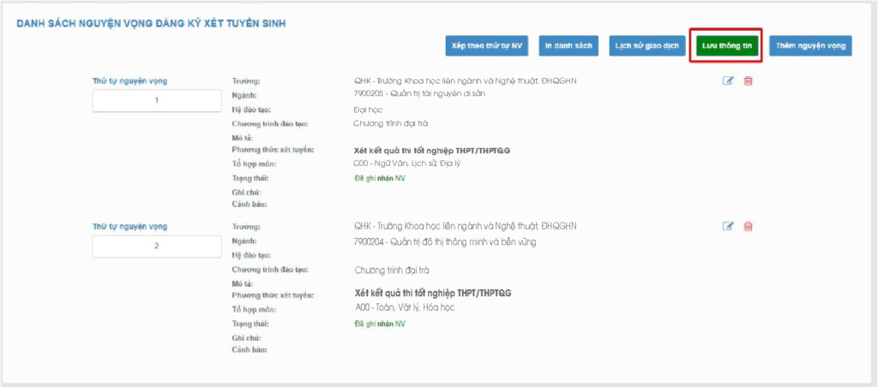Viewport: 878px width, 387px height.
Task: Click first wish's "Đã ghi nhận NV" status
Action: [x=379, y=178]
